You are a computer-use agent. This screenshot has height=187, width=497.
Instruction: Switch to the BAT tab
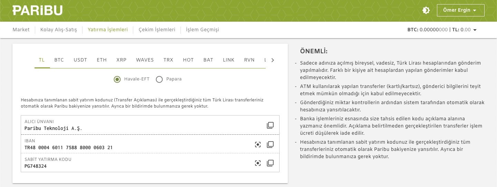pos(208,60)
